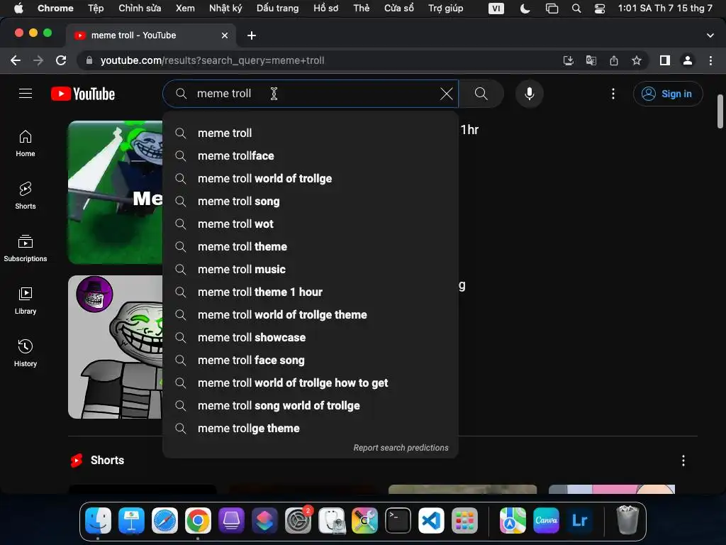Open the Chrome app menu in the menu bar
726x545 pixels.
click(55, 8)
